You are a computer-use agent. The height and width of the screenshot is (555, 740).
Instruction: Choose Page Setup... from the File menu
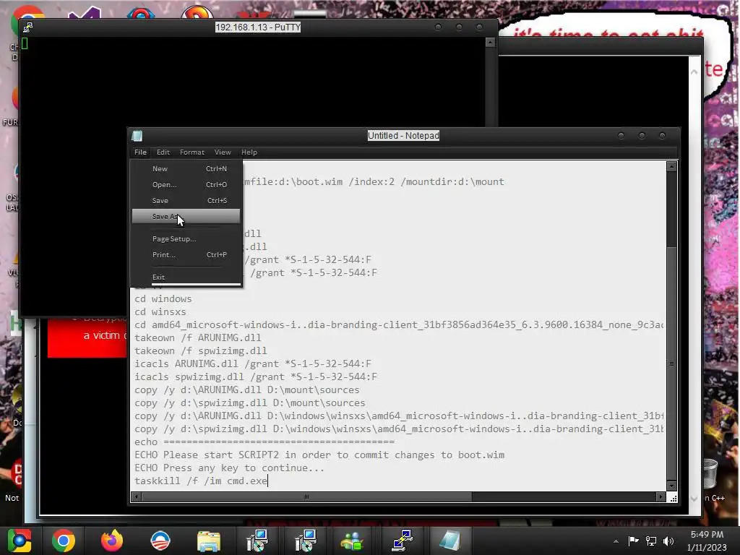pyautogui.click(x=186, y=238)
